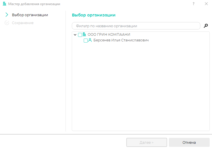Click the arrow icon beside the Выбор организации step

click(x=7, y=15)
